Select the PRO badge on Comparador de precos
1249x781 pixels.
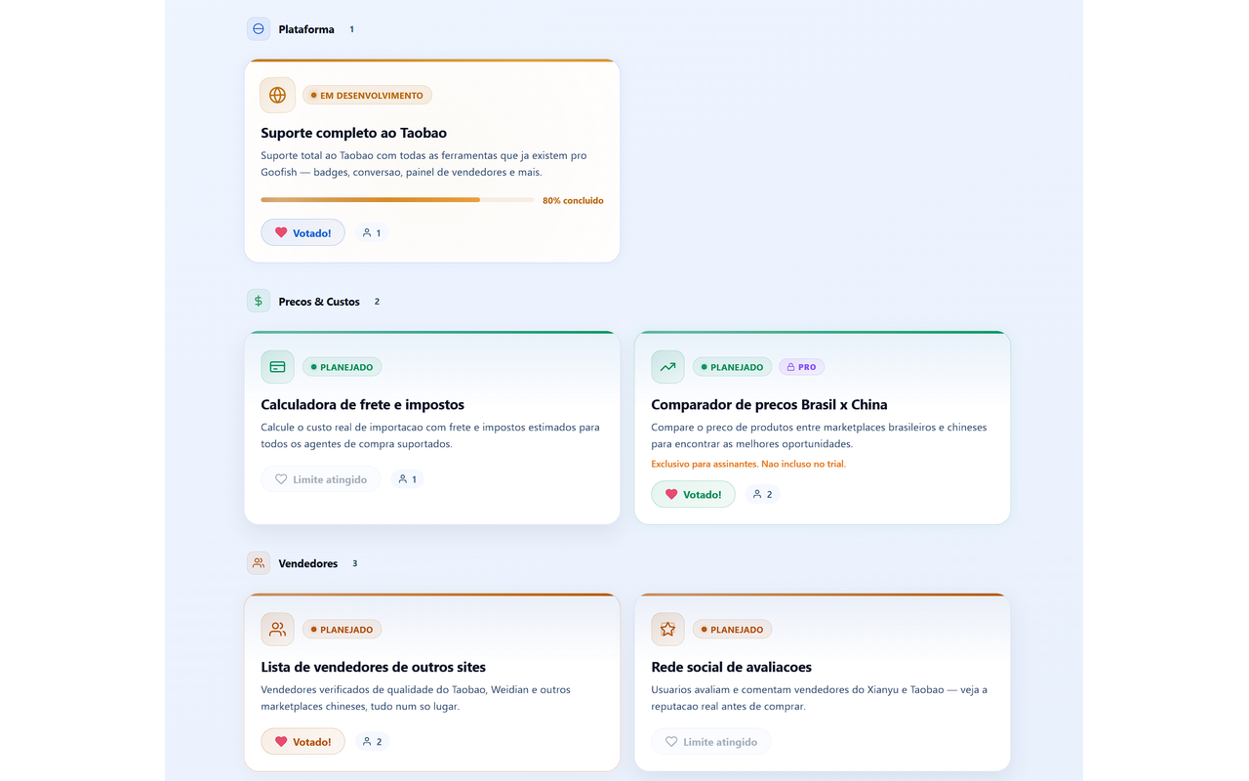pos(801,366)
